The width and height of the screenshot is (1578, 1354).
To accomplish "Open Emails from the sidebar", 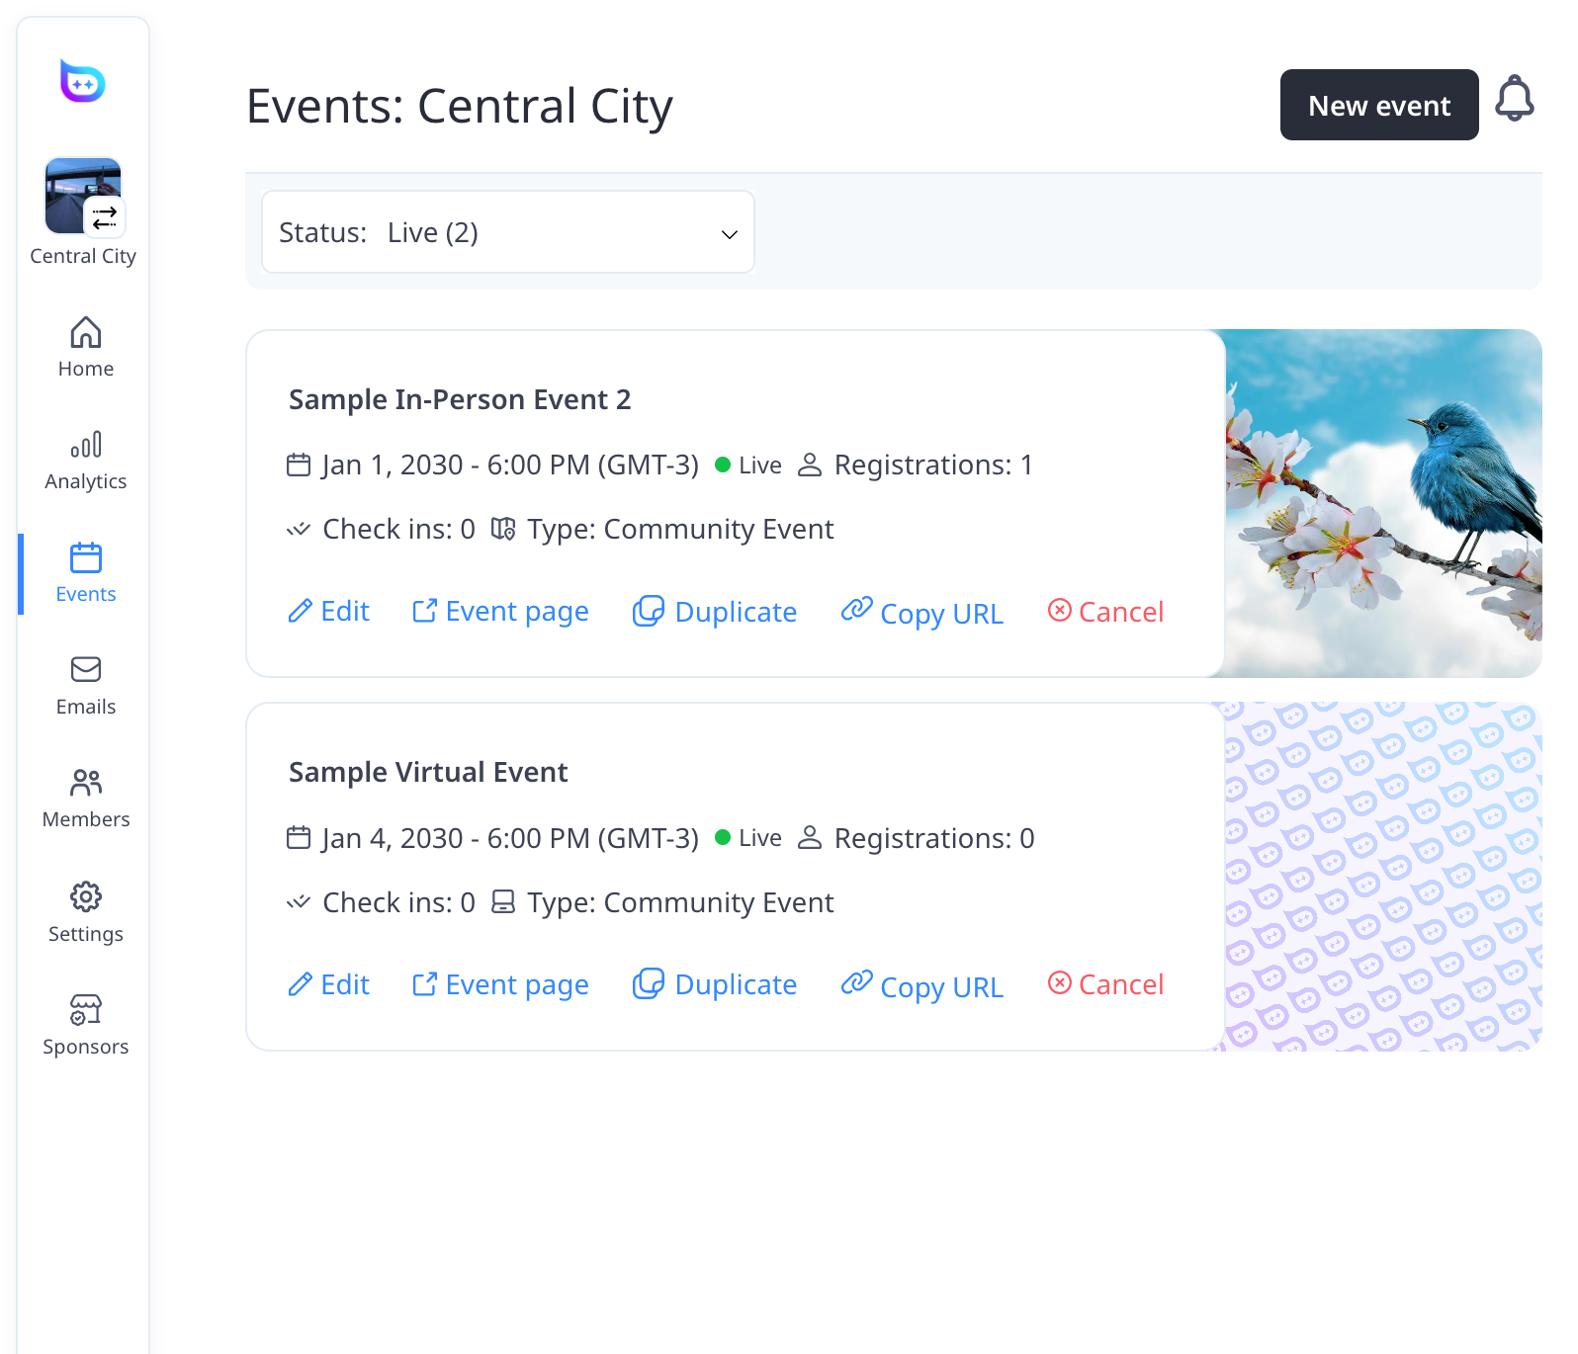I will tap(86, 685).
